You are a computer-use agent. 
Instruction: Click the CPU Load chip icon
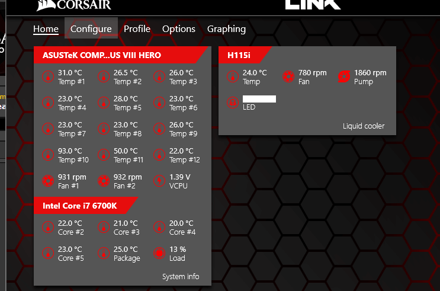click(x=159, y=253)
